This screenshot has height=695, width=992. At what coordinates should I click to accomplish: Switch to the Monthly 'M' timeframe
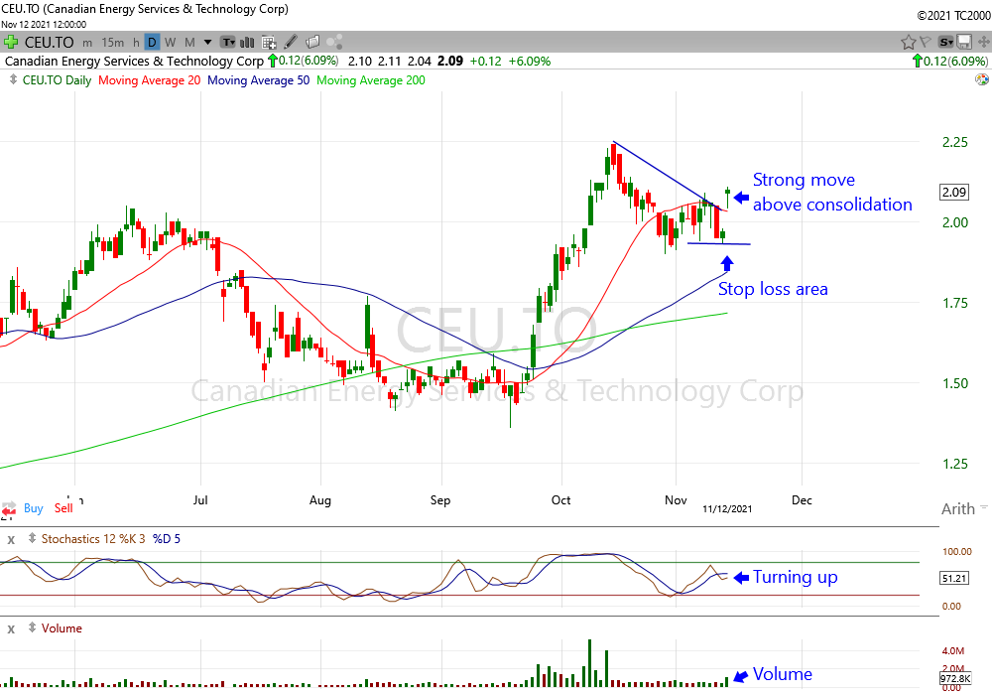[x=189, y=43]
